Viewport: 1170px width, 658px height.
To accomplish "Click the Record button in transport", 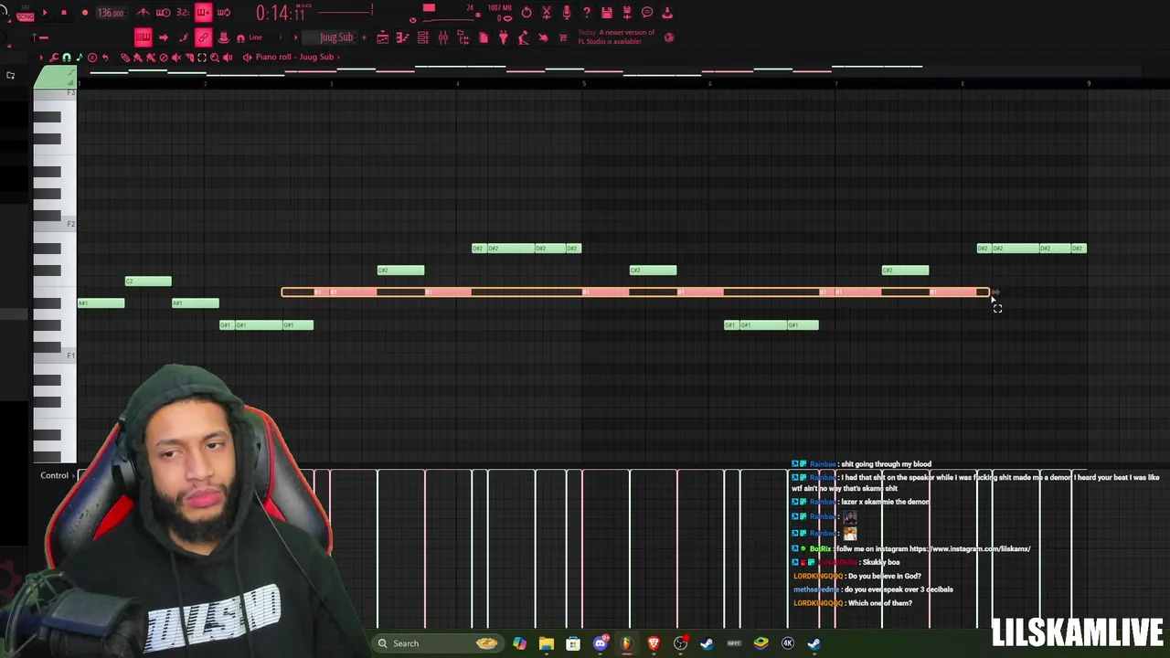I will click(x=85, y=13).
